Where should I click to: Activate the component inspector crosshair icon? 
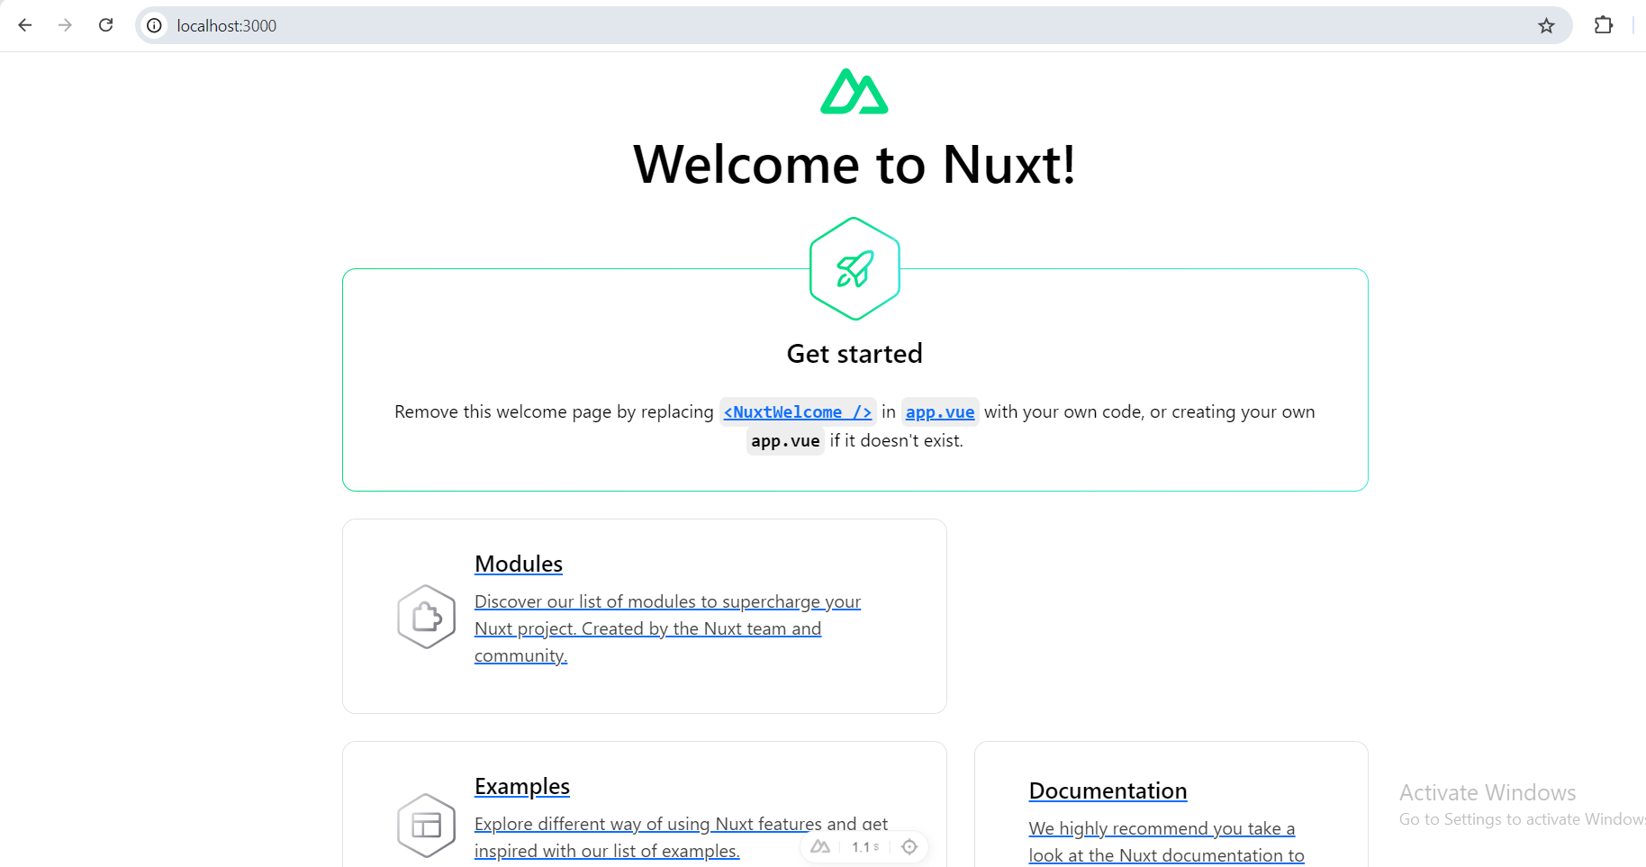tap(909, 846)
